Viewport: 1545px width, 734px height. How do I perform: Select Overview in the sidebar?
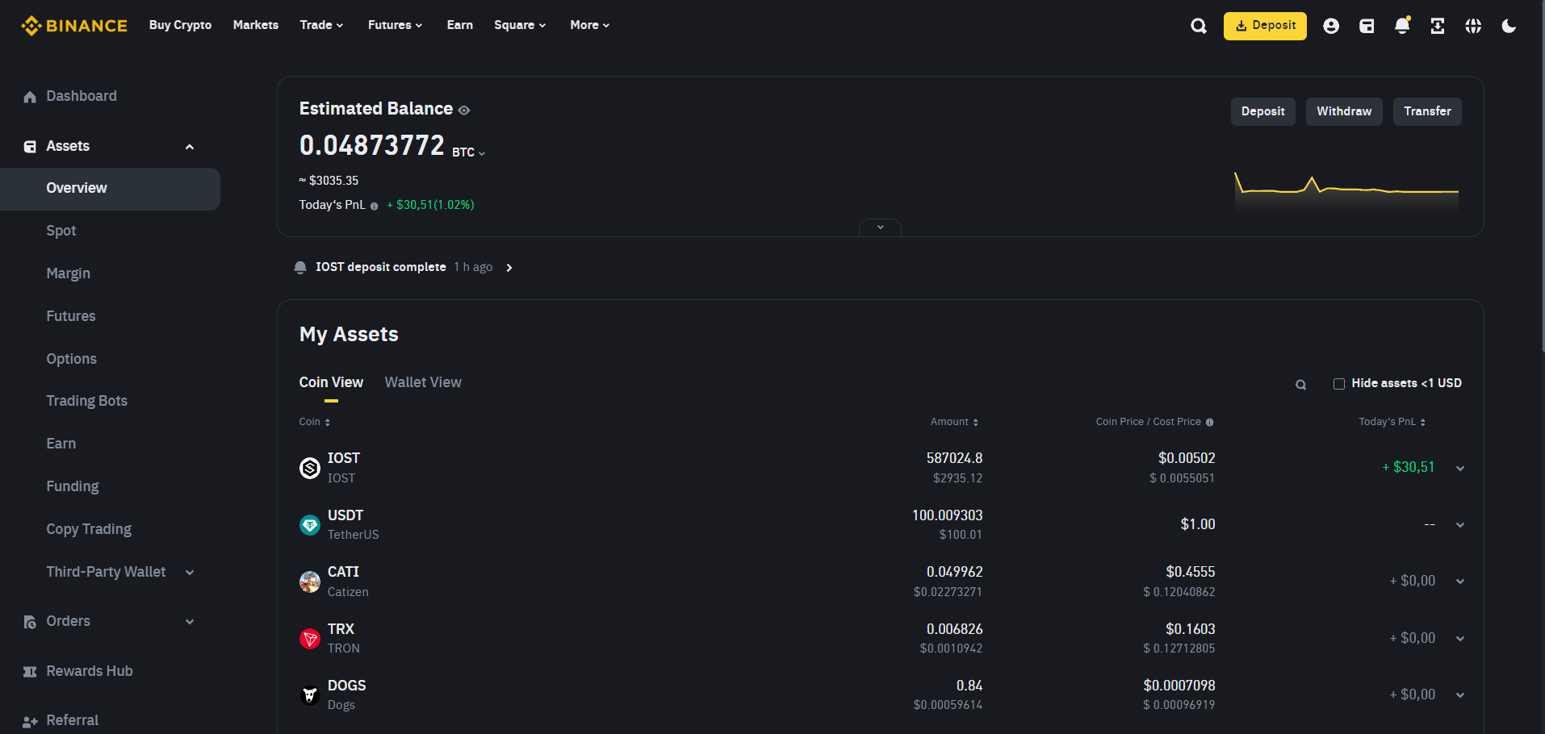point(110,189)
